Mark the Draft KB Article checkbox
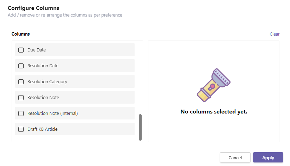Viewport: 290px width, 166px height. click(21, 129)
